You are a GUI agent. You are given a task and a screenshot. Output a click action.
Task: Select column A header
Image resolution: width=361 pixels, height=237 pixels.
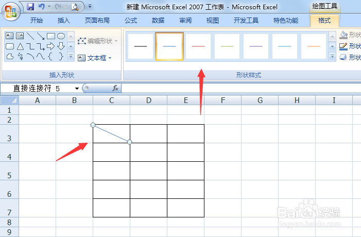[x=37, y=100]
